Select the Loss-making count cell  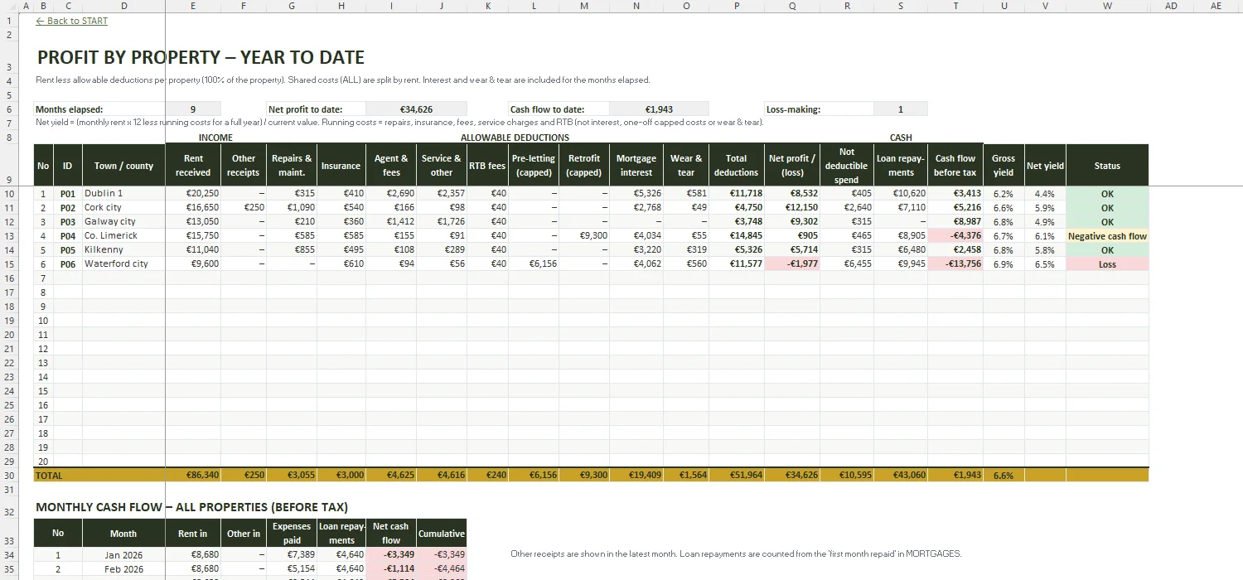(x=901, y=109)
